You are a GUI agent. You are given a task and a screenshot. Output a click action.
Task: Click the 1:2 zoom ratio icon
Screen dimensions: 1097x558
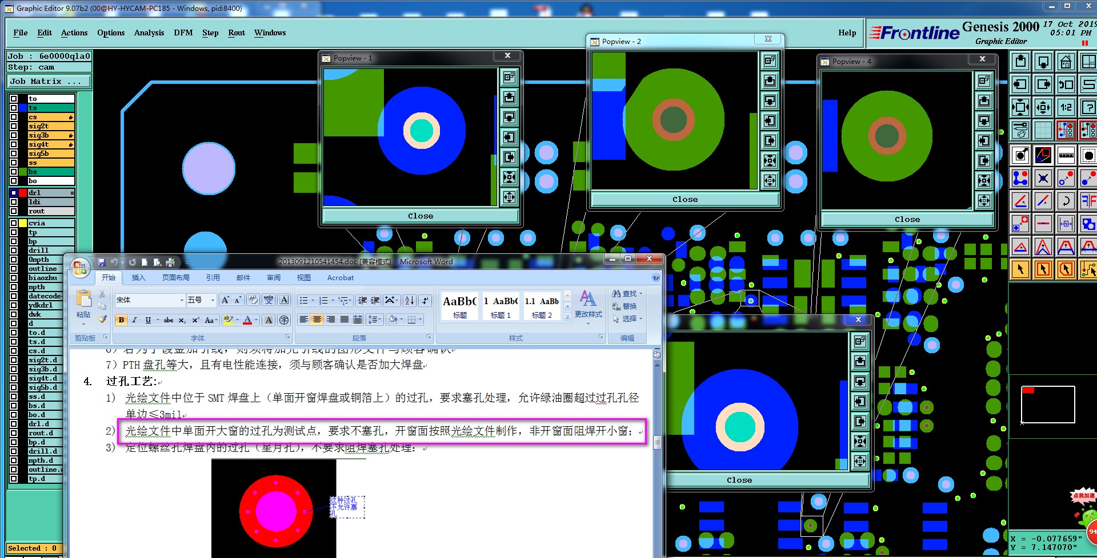click(x=1066, y=107)
